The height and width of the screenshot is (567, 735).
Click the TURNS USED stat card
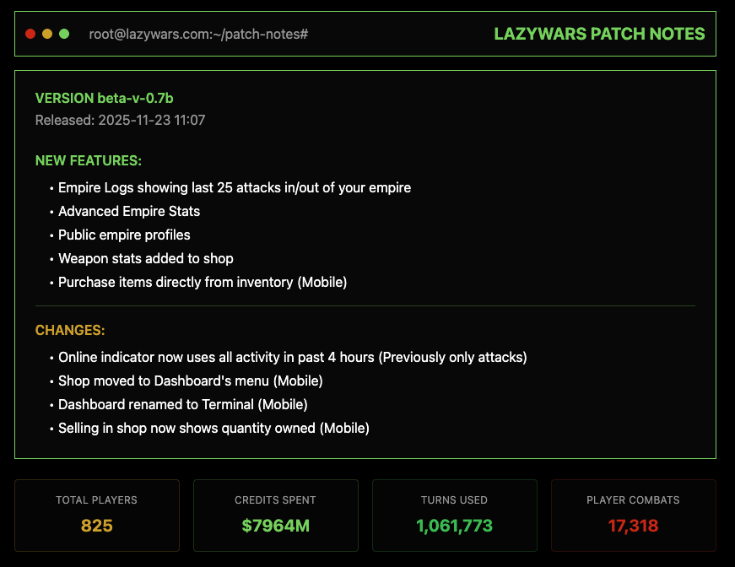point(454,515)
